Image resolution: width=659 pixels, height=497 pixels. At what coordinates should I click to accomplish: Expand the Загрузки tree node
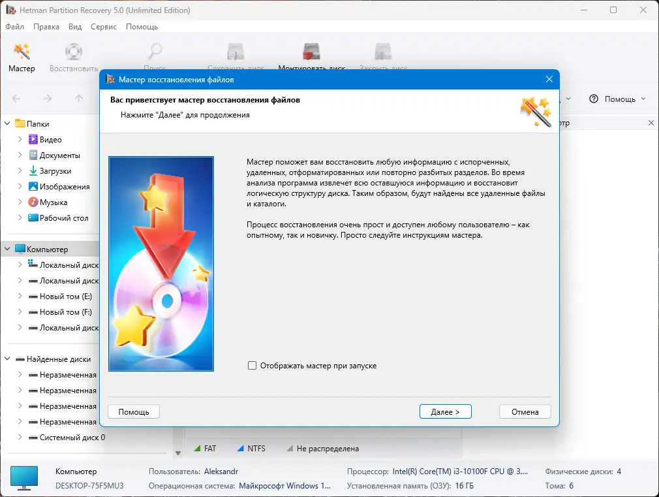point(20,171)
